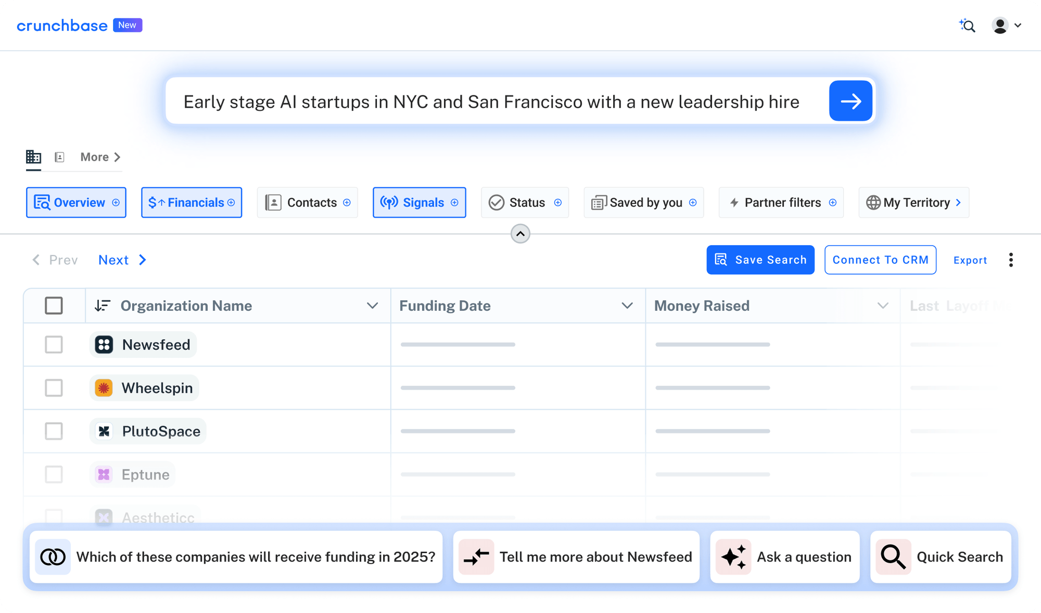
Task: Toggle the select-all checkbox in table header
Action: pyautogui.click(x=54, y=305)
